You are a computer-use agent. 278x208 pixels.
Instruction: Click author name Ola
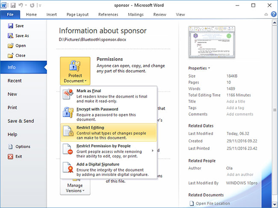[x=229, y=168]
